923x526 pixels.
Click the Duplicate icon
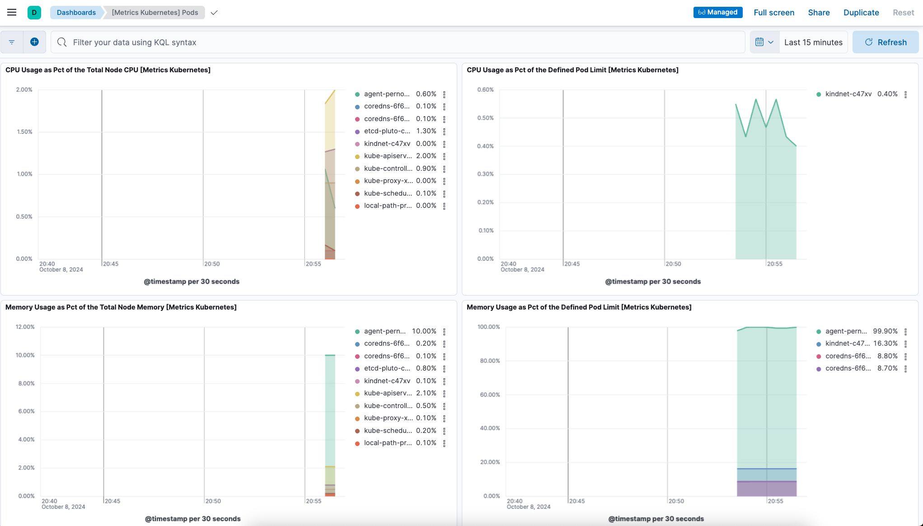tap(861, 12)
